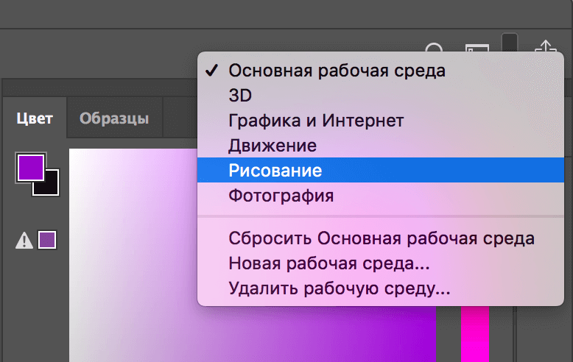573x362 pixels.
Task: Choose the 3D workspace
Action: 381,96
